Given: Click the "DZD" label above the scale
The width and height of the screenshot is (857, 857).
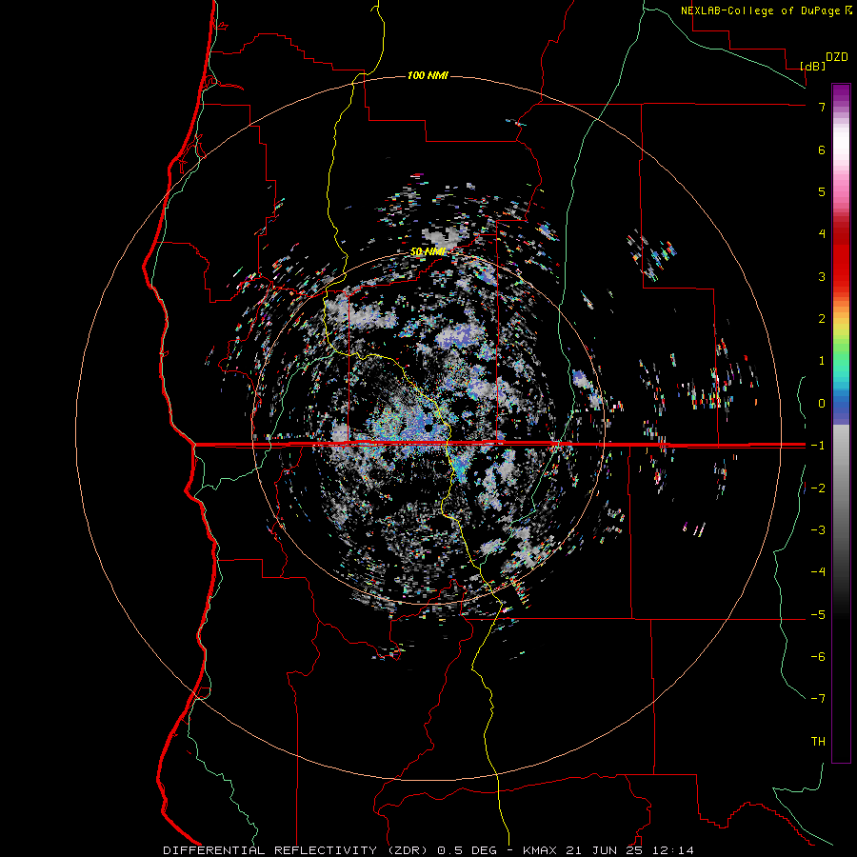Looking at the screenshot, I should (x=837, y=57).
